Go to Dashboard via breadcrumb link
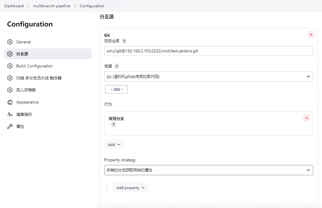Image resolution: width=322 pixels, height=208 pixels. [x=14, y=6]
